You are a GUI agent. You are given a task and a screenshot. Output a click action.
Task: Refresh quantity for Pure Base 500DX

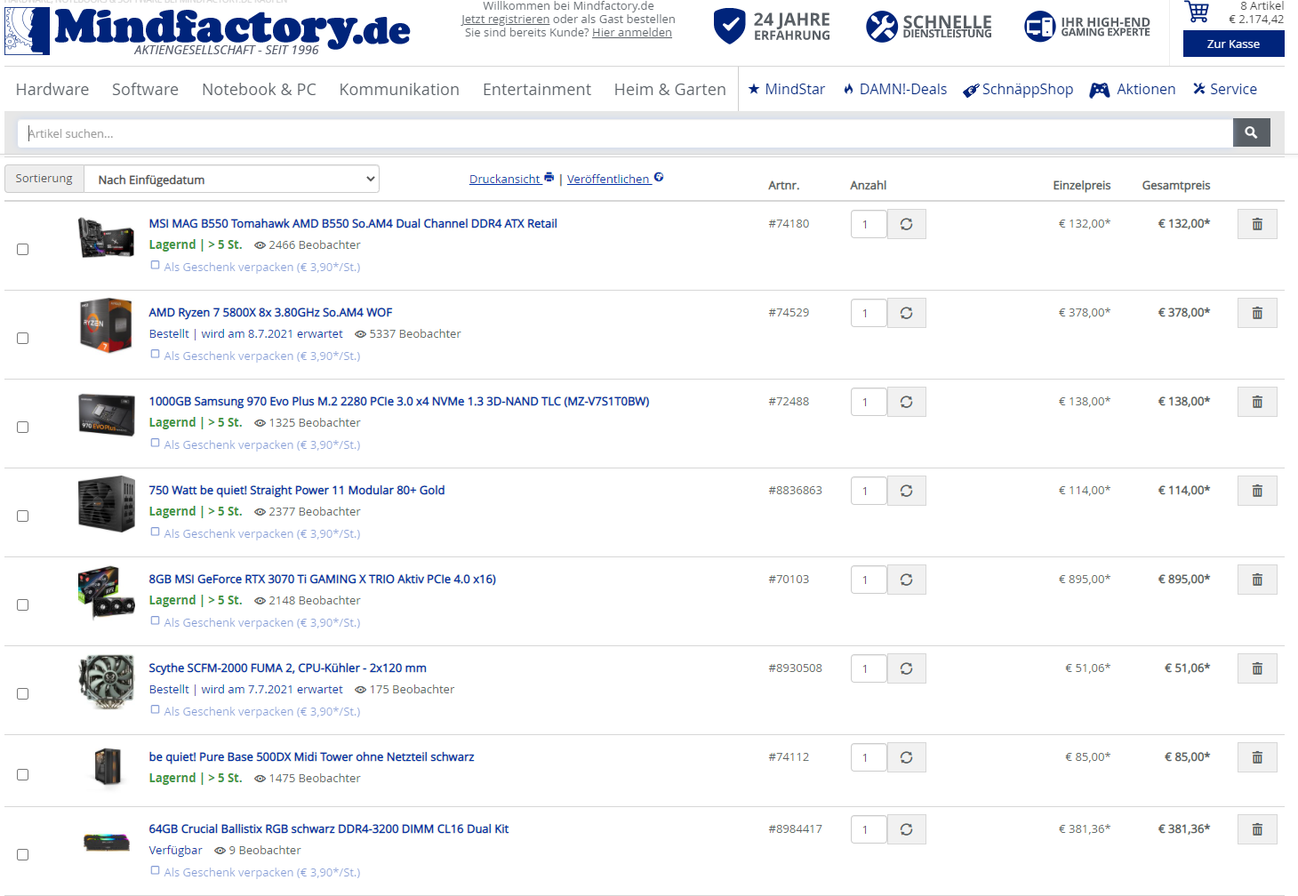[x=906, y=757]
